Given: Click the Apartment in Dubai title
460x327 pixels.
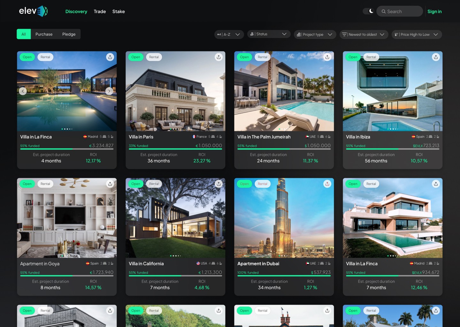Looking at the screenshot, I should point(258,263).
